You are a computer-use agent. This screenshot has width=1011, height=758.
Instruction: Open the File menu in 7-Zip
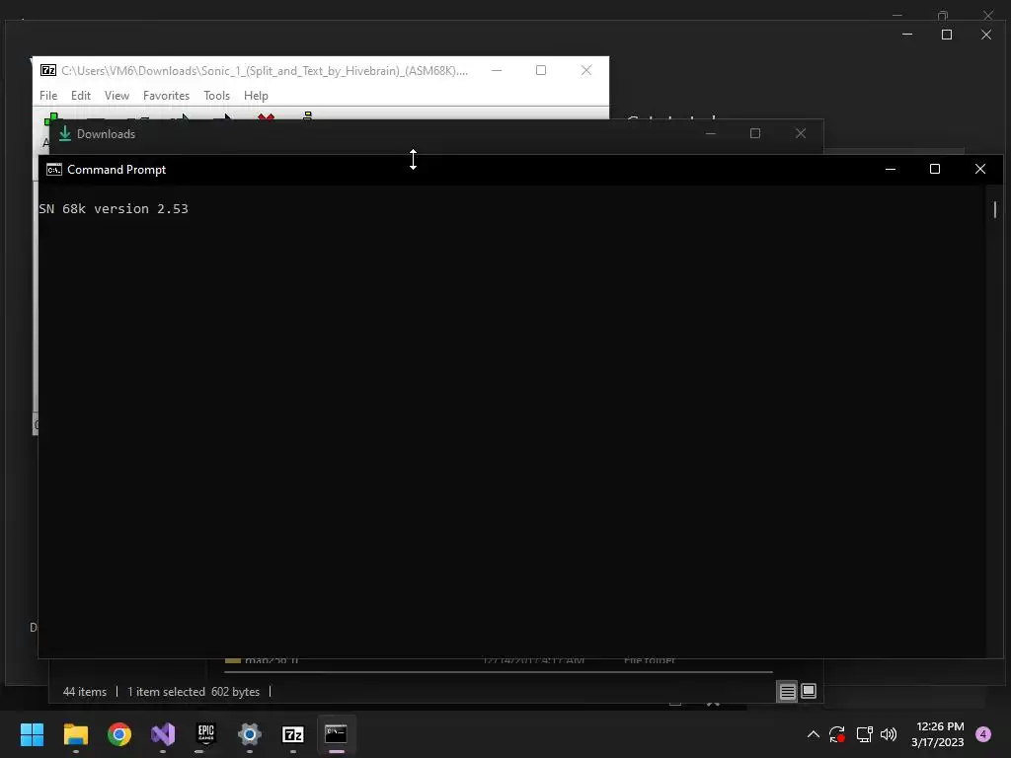pyautogui.click(x=48, y=96)
